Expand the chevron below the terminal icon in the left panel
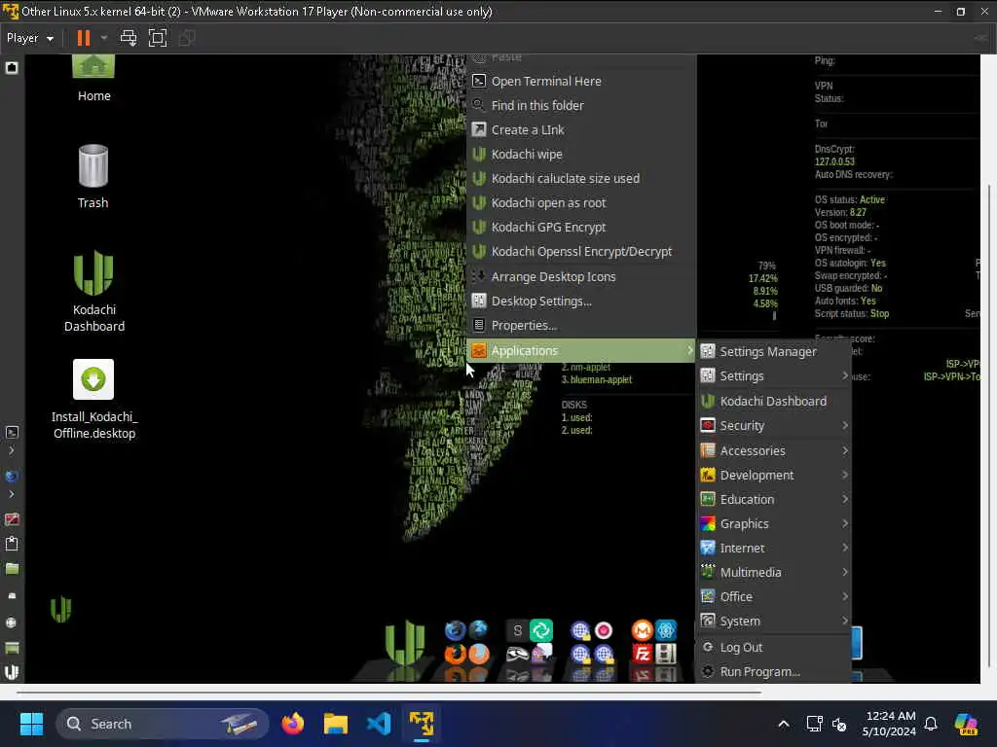Screen dimensions: 997x747 (x=12, y=451)
